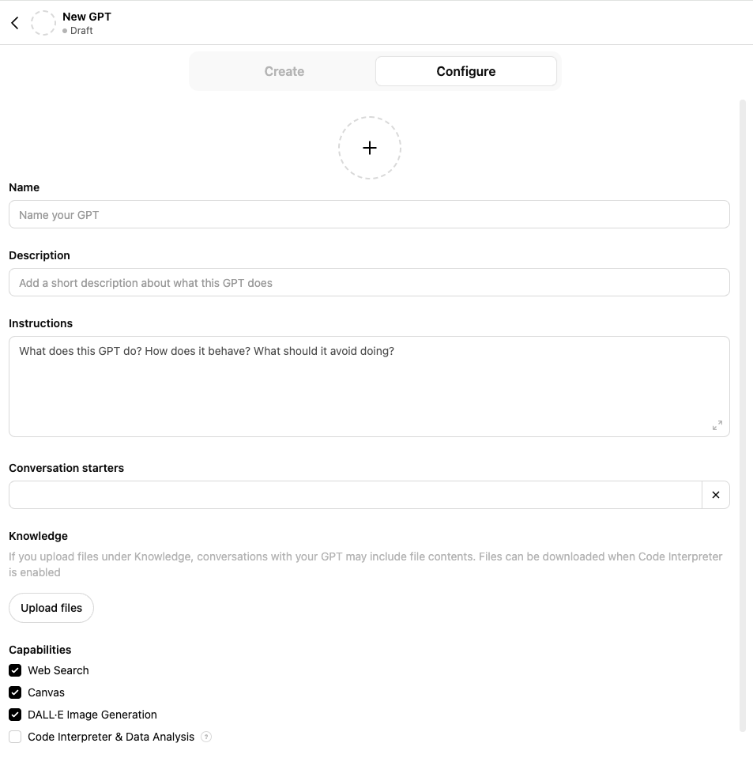Viewport: 753px width, 762px height.
Task: Click the Description field
Action: pyautogui.click(x=369, y=282)
